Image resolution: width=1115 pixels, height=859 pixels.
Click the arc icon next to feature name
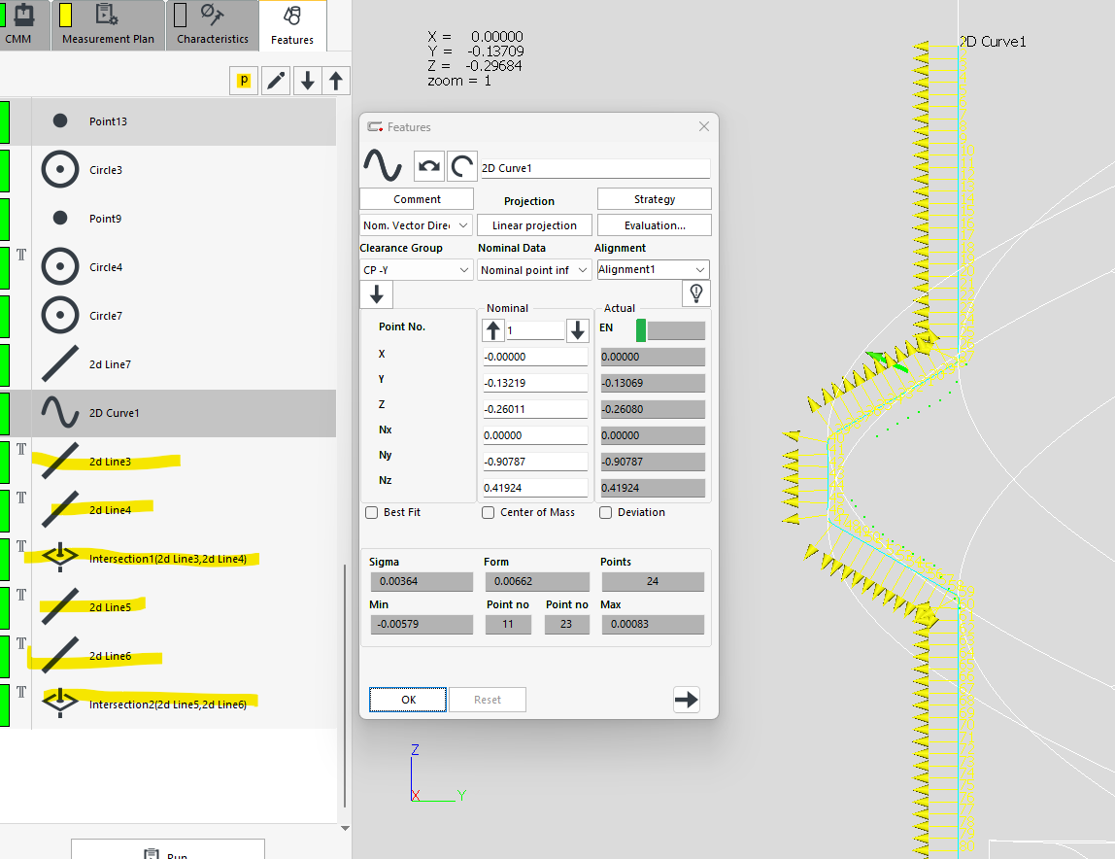click(x=461, y=167)
